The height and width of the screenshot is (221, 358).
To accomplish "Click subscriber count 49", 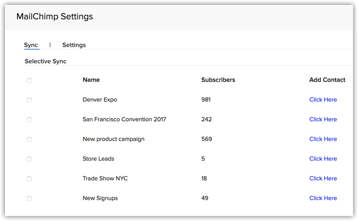I will tap(205, 198).
